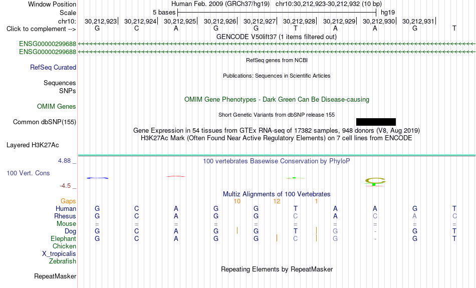Click the Dog row orange insertion bar below gap 10
This screenshot has height=288, width=476.
[237, 230]
